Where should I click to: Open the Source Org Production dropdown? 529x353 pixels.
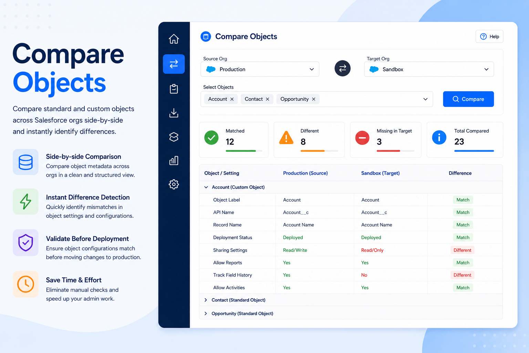(260, 69)
